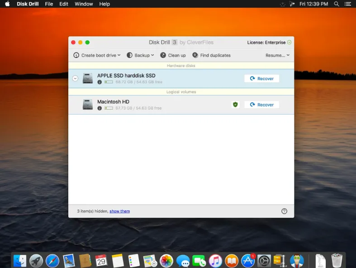Open iTunes from the Dock
Viewport: 356px width, 268px height.
(215, 260)
